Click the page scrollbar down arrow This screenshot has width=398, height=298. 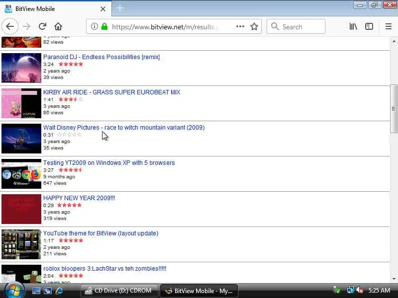coord(394,279)
